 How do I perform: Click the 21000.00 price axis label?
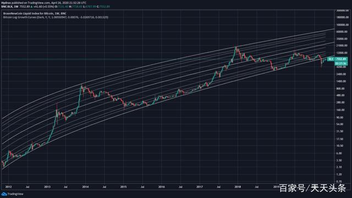coord(342,46)
